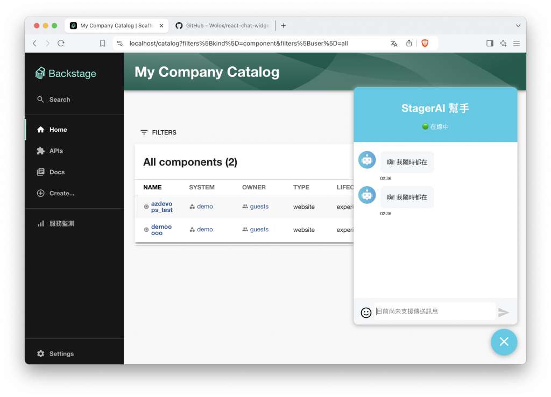Toggle the browser sidebar panel icon
The height and width of the screenshot is (397, 551).
coord(490,43)
